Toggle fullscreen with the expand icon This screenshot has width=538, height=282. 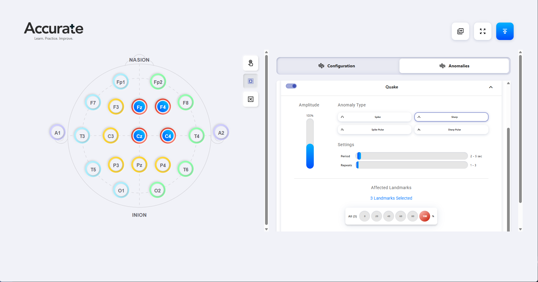click(483, 31)
